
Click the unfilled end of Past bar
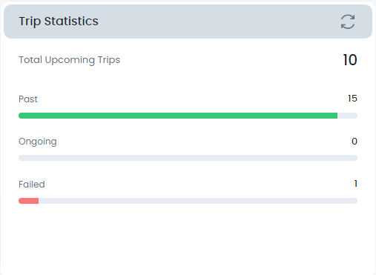pos(347,116)
